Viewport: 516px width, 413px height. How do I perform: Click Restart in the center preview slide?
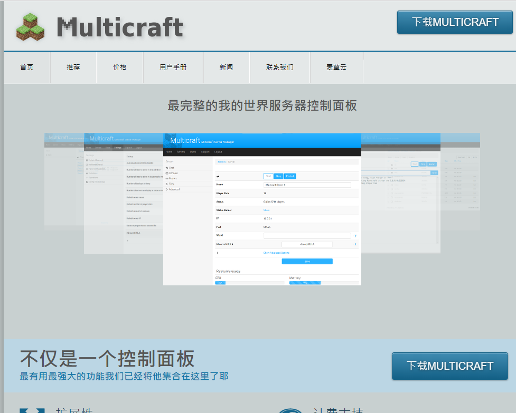pyautogui.click(x=290, y=176)
